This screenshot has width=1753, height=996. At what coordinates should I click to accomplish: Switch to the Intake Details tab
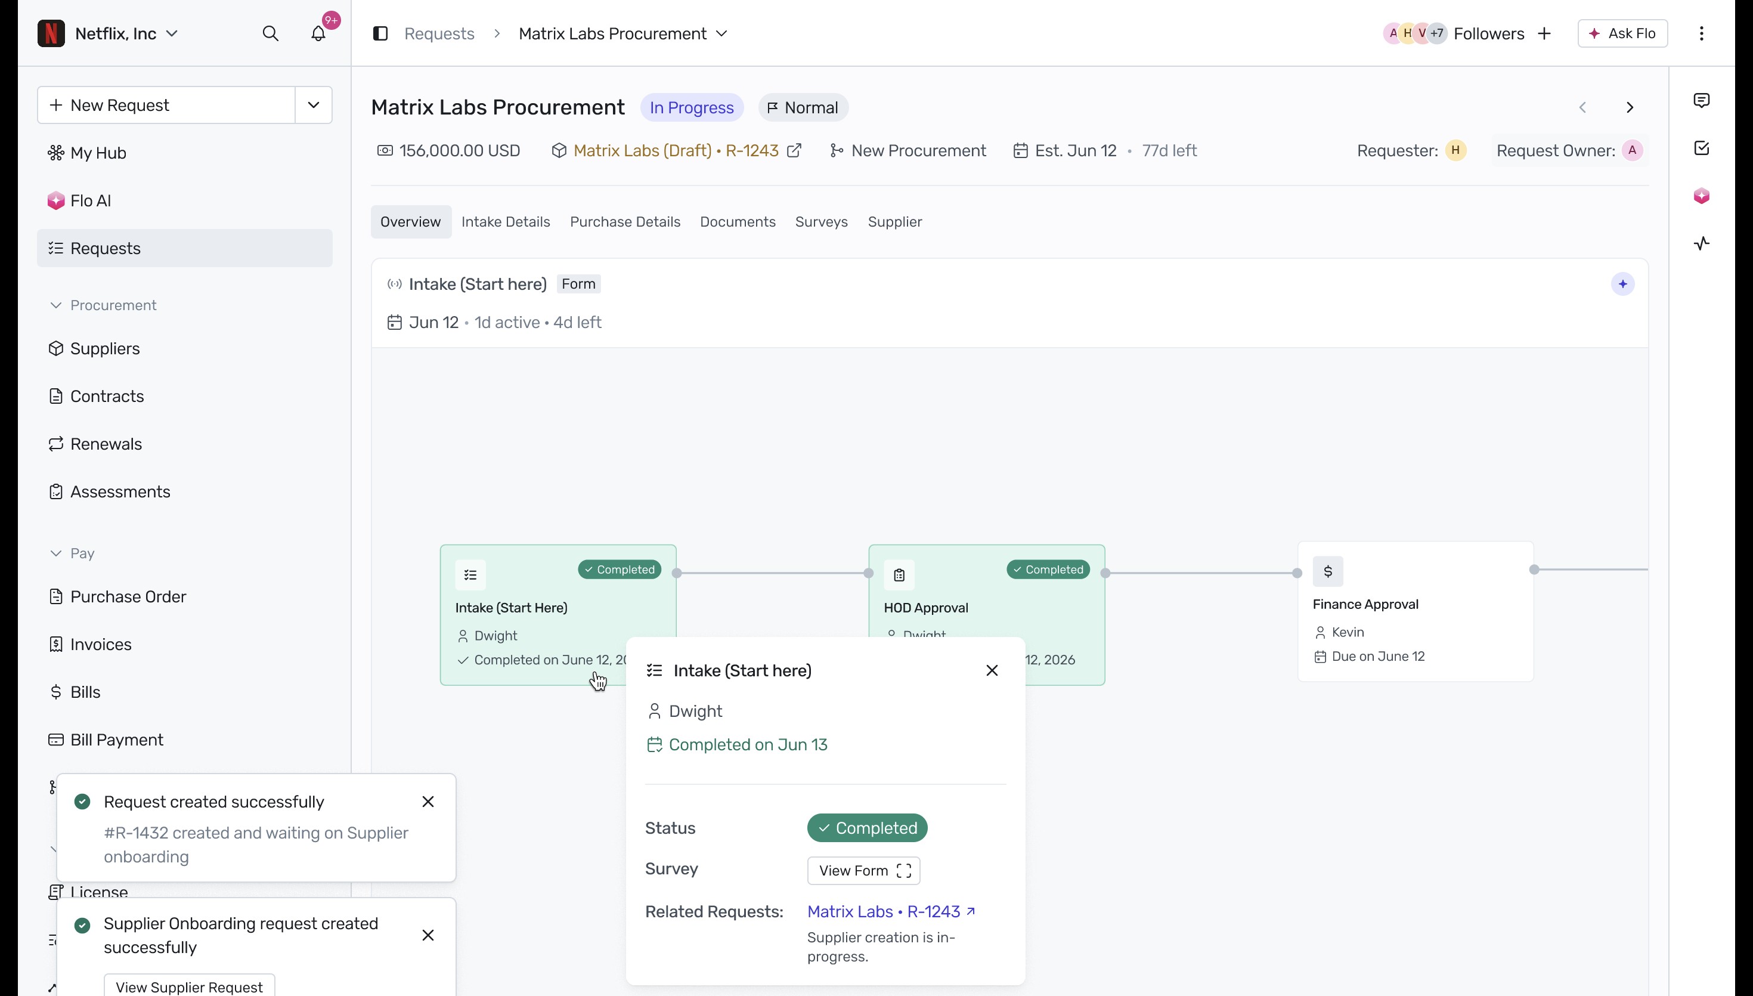point(505,222)
